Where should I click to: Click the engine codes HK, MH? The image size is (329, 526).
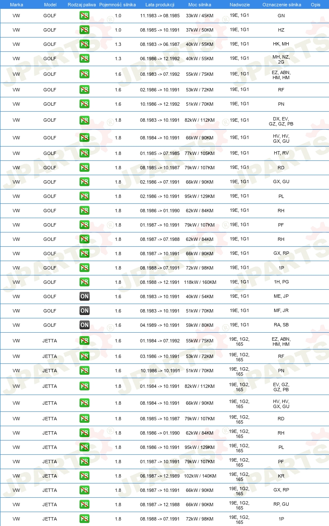click(281, 45)
